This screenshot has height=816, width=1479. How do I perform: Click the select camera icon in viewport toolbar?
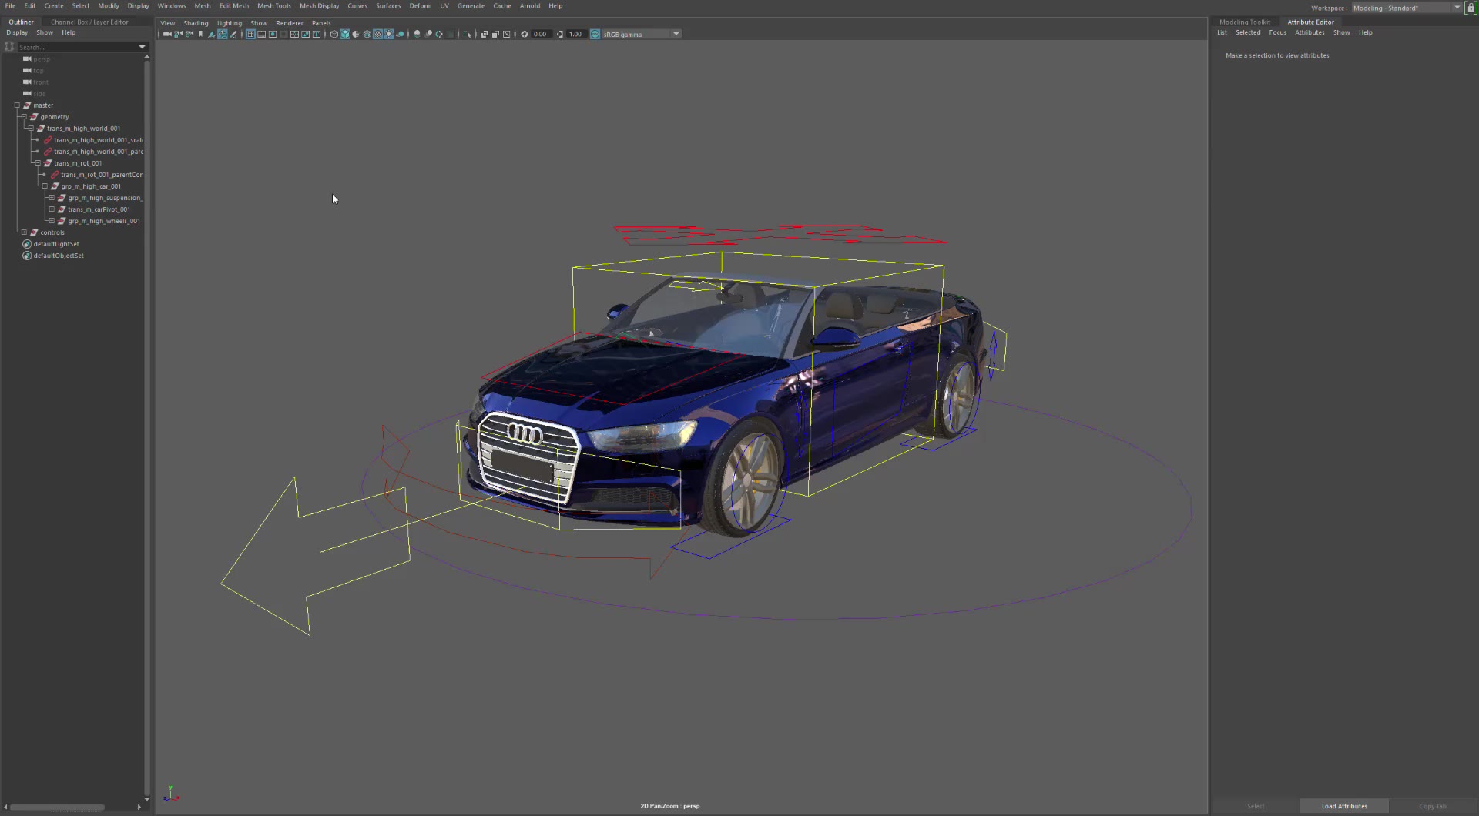(x=167, y=34)
